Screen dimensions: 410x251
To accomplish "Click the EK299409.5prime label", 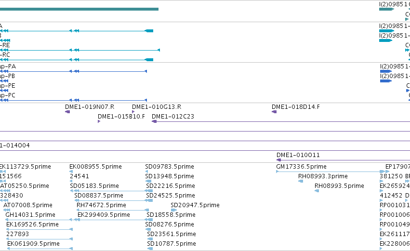I will [x=104, y=215].
